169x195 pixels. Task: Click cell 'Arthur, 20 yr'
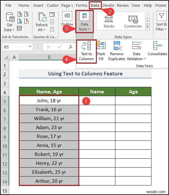(x=49, y=181)
